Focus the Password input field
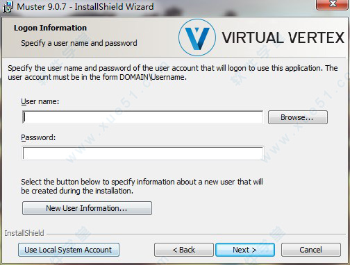This screenshot has height=265, width=350. (x=143, y=153)
